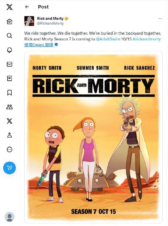Click the #rickandmorty hashtag
168x226 pixels.
147,39
